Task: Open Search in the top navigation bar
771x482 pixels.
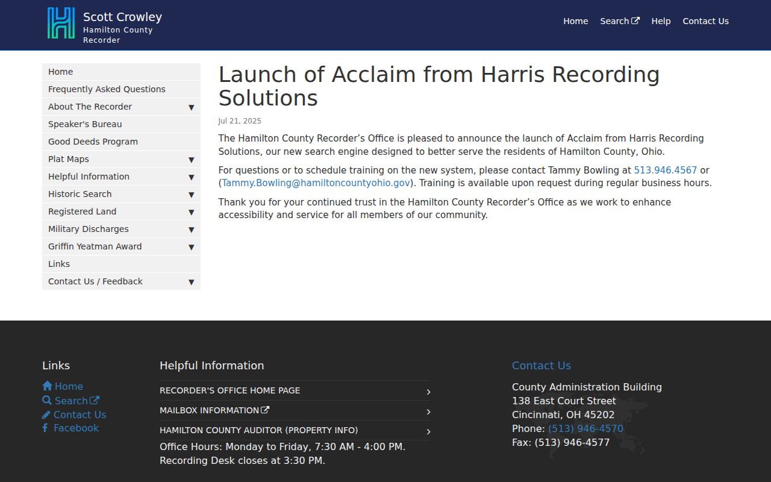Action: (x=619, y=21)
